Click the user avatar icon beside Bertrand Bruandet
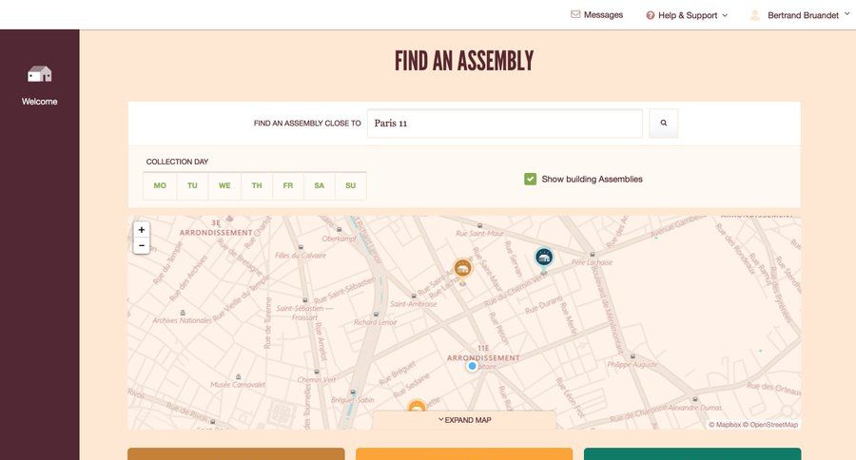The width and height of the screenshot is (856, 460). 755,15
